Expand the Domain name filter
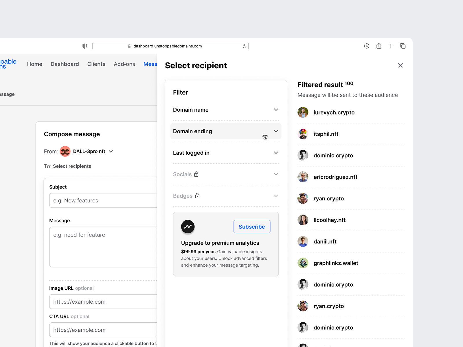The height and width of the screenshot is (347, 463). coord(276,110)
